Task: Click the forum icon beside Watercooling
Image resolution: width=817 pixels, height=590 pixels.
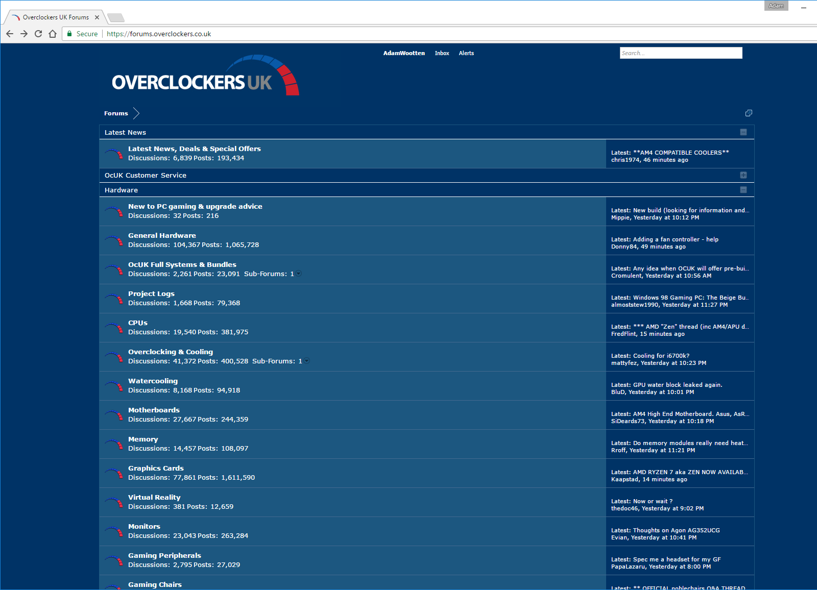Action: 114,386
